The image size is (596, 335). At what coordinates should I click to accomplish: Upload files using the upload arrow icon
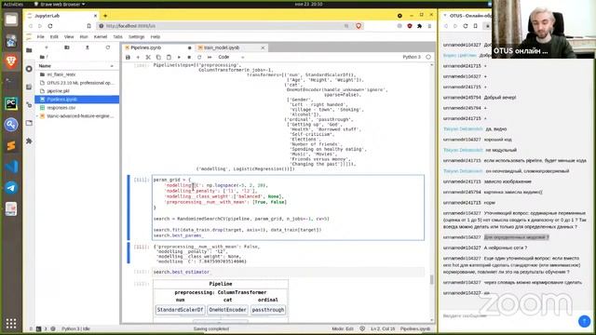pyautogui.click(x=87, y=47)
